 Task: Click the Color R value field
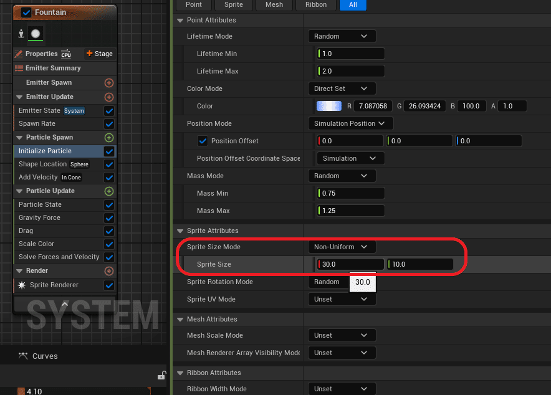[x=373, y=106]
